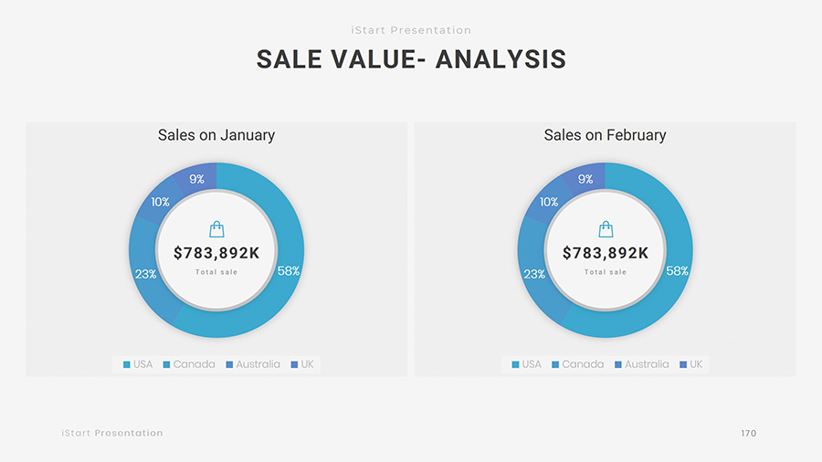The height and width of the screenshot is (462, 822).
Task: Click the top "iStart Presentation" subtitle
Action: pyautogui.click(x=411, y=30)
